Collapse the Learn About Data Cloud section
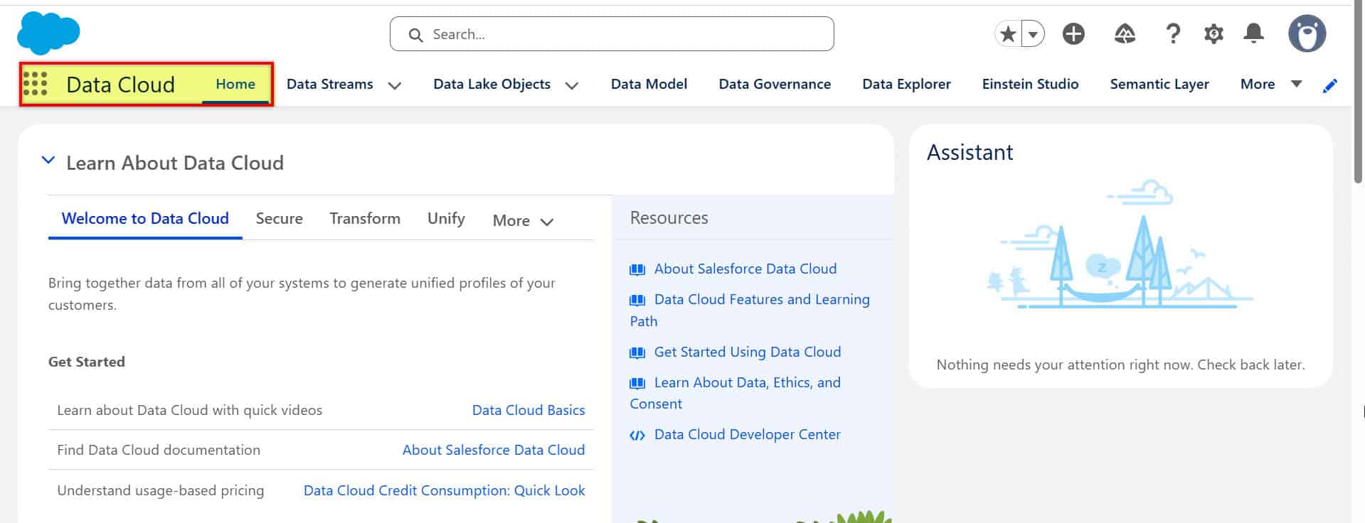The image size is (1365, 523). [48, 161]
